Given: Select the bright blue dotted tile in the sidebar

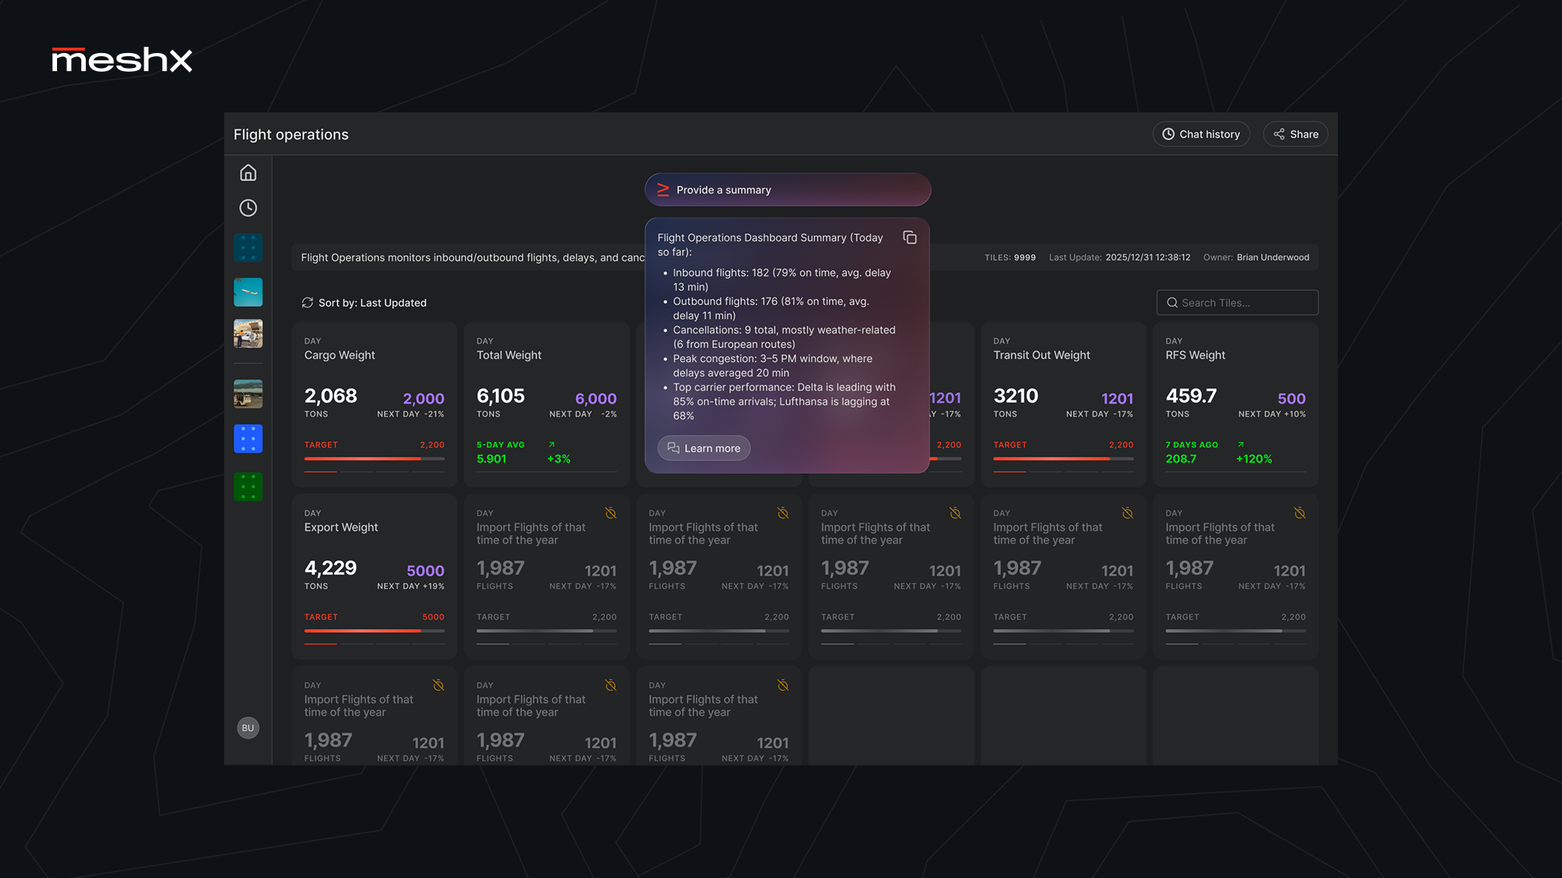Looking at the screenshot, I should [248, 439].
